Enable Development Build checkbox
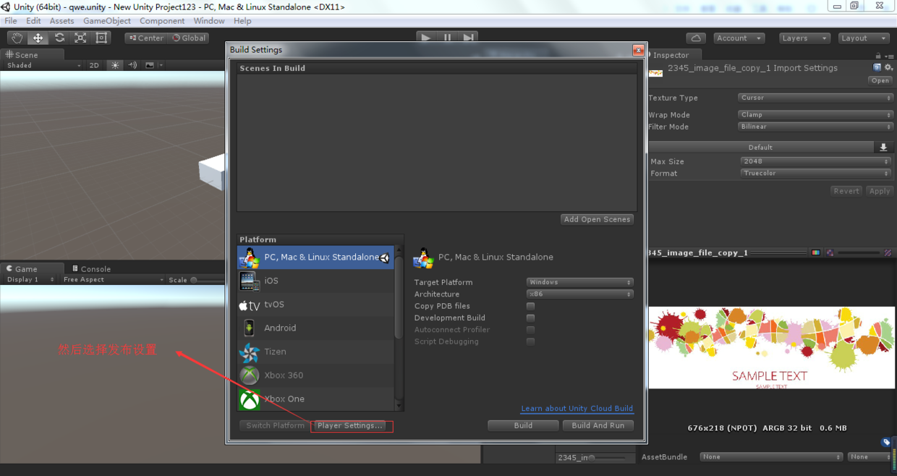Screen dimensions: 897x476 coord(530,318)
